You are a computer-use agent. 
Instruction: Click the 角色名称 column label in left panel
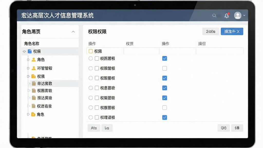coord(32,44)
